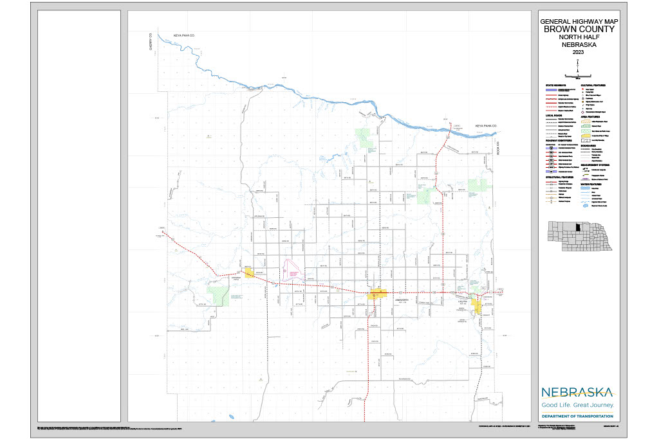Click the NORTH HALF subtitle
This screenshot has width=659, height=439.
pos(579,37)
